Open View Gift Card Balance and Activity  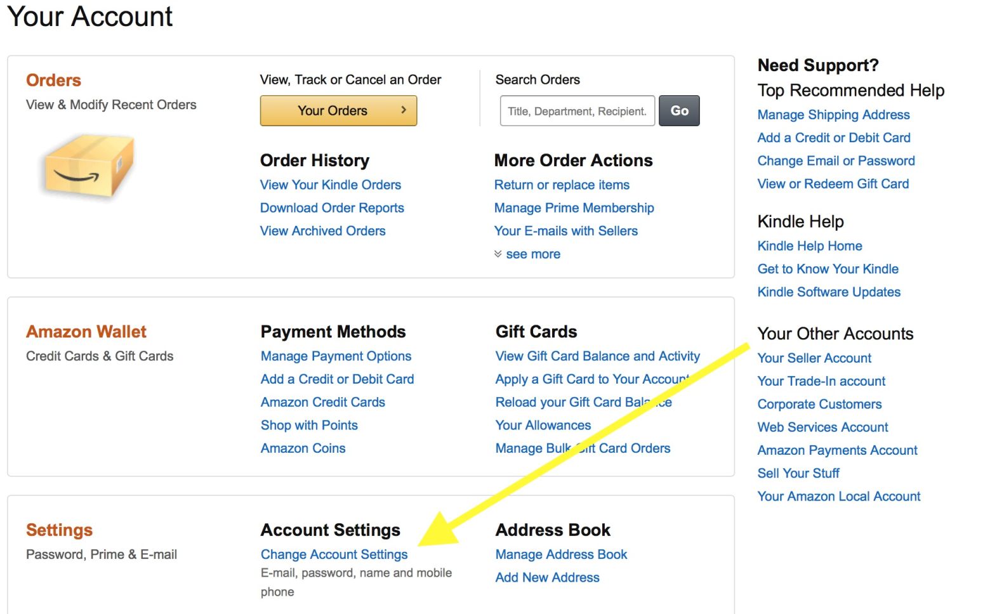[597, 356]
